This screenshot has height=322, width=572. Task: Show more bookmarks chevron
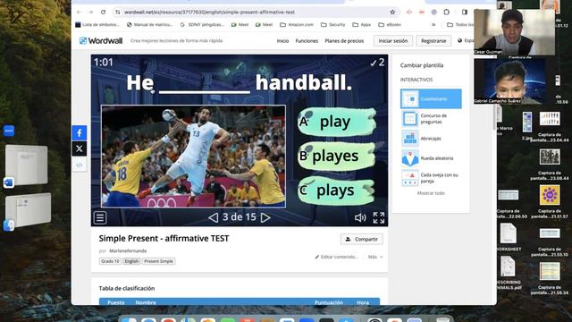point(433,24)
